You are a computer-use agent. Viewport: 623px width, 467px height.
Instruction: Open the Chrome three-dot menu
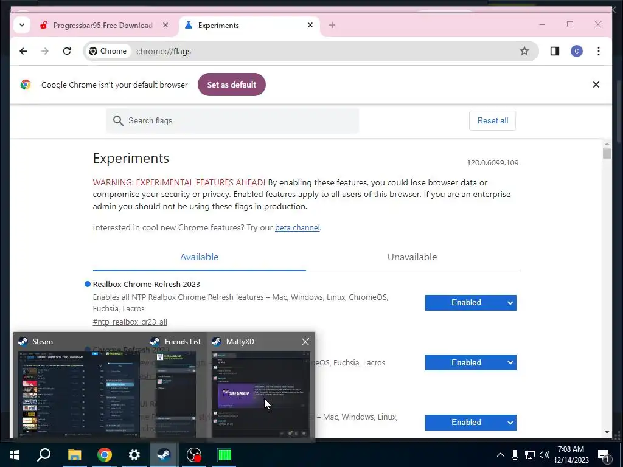click(x=599, y=51)
